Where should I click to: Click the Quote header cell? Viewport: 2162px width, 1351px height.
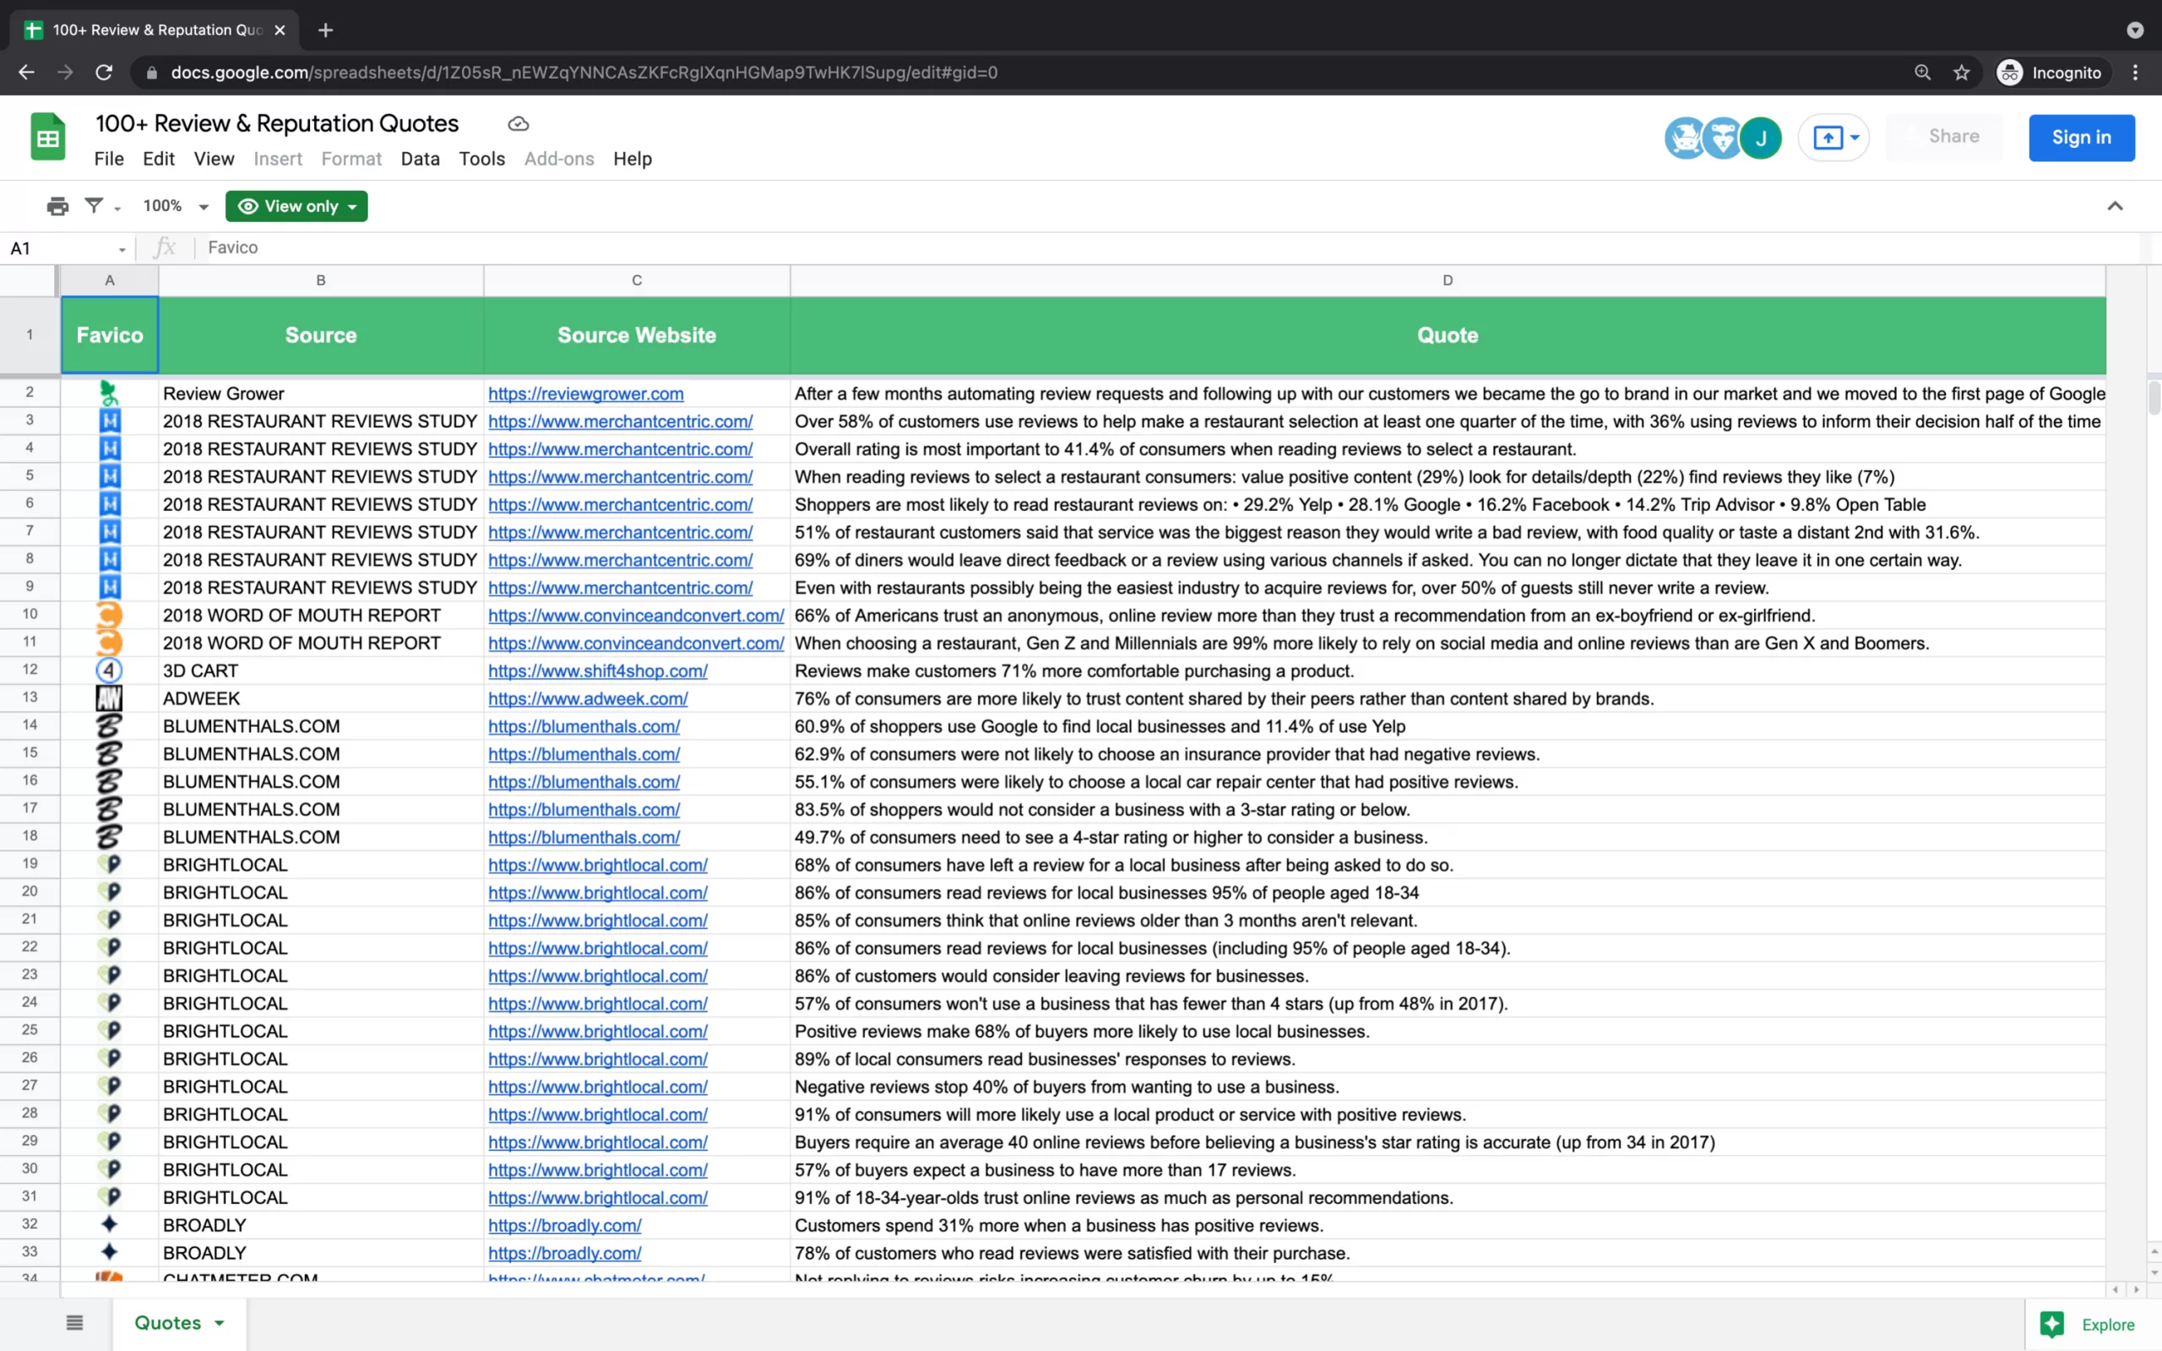(x=1448, y=335)
